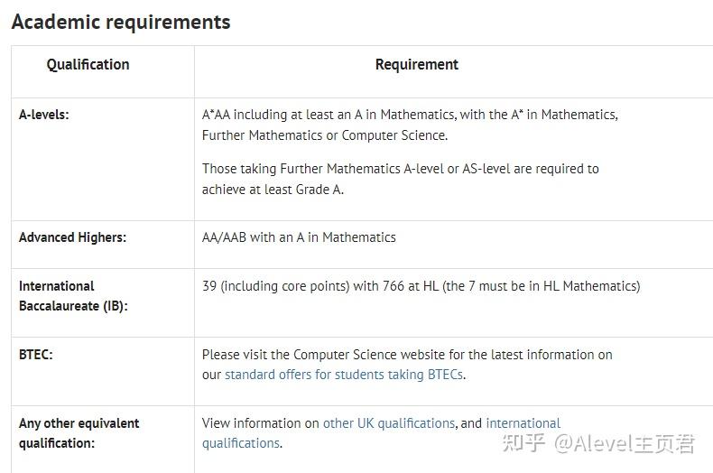The width and height of the screenshot is (713, 473).
Task: Click the "A-levels:" row label
Action: 44,115
